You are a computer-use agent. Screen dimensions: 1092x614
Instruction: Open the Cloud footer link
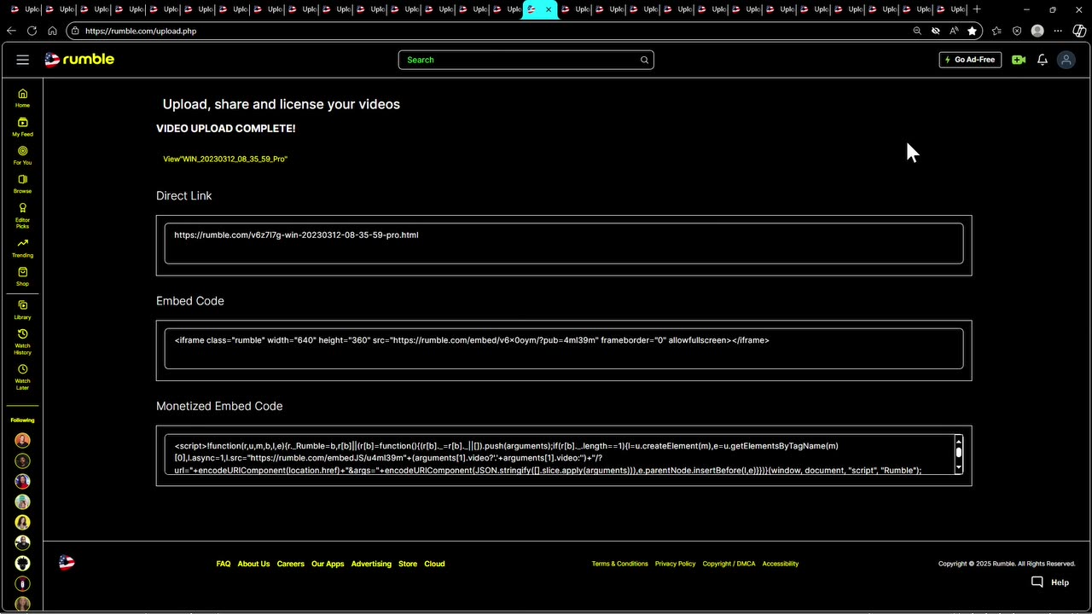click(x=434, y=564)
